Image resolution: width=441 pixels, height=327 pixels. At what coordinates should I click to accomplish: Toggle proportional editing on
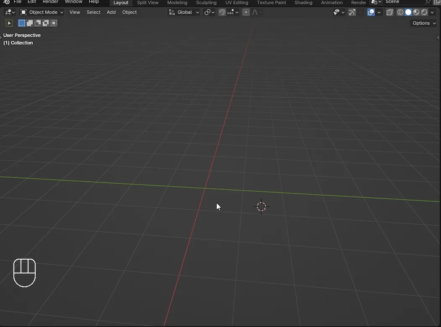coord(246,12)
